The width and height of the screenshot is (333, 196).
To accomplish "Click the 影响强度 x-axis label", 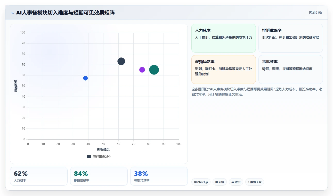I will click(103, 149).
